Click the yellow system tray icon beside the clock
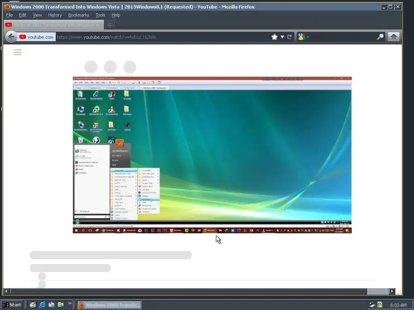Screen dimensions: 414x310 [x=380, y=304]
